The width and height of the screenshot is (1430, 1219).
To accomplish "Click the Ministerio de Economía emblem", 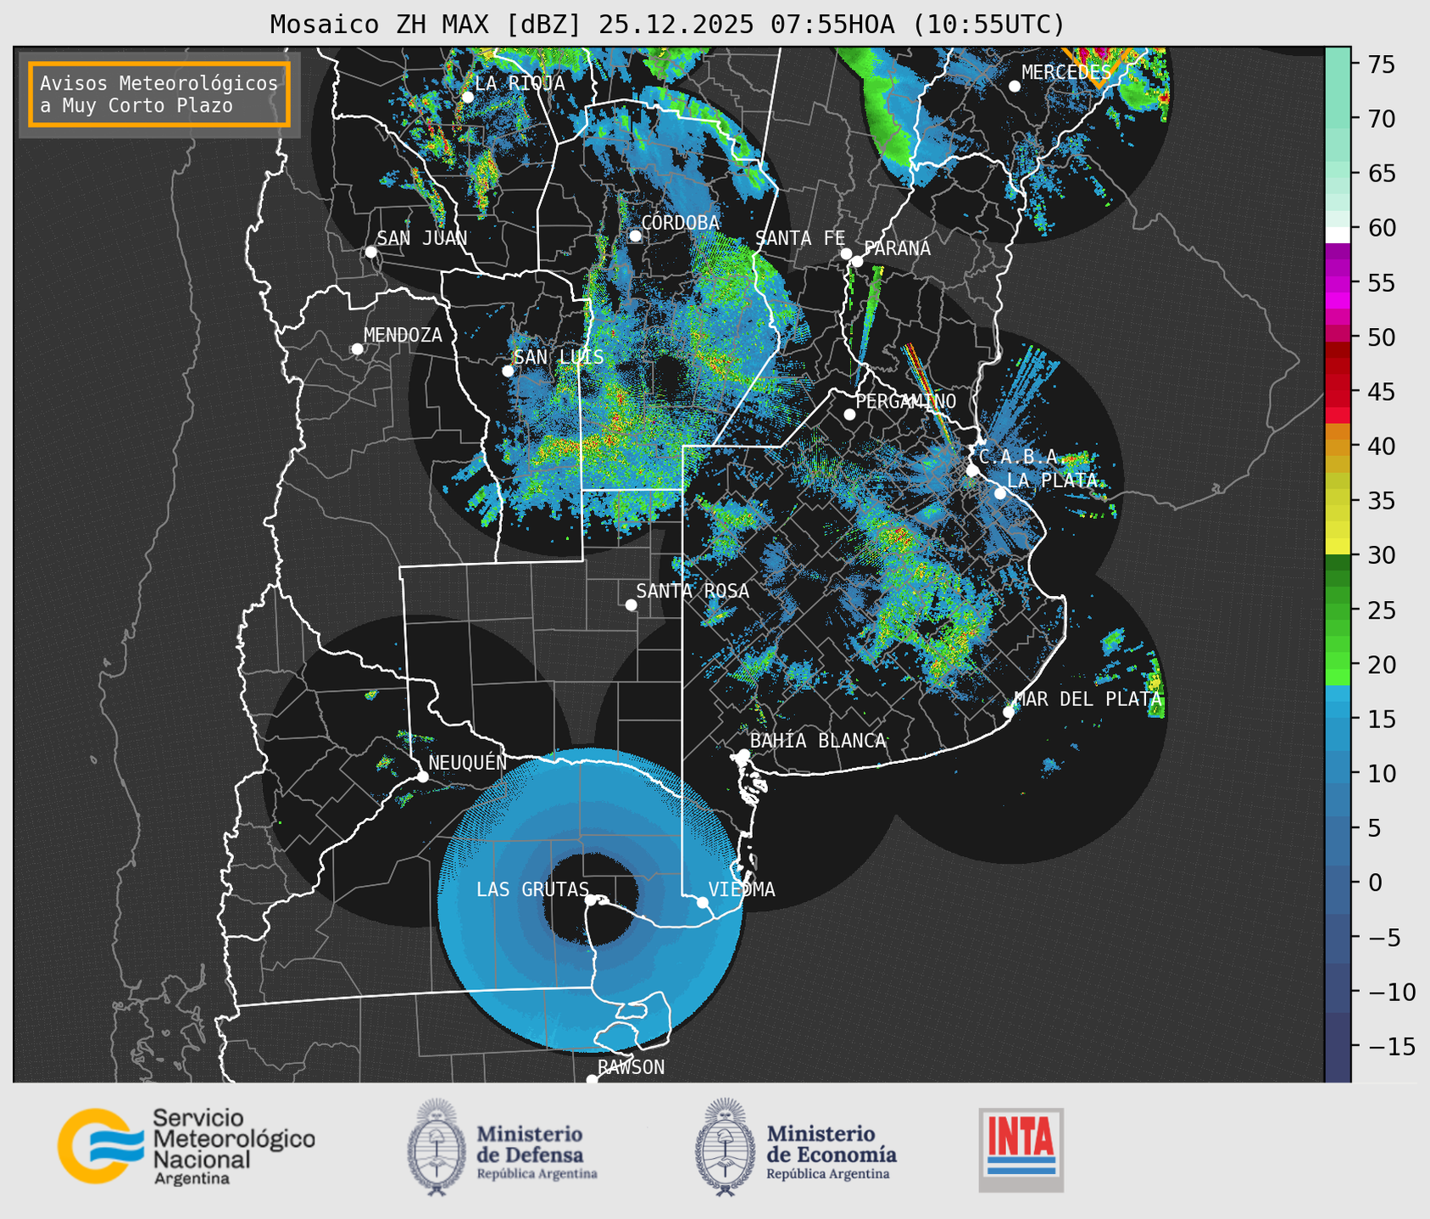I will 726,1147.
